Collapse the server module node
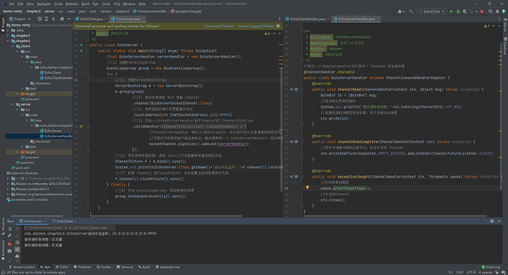Viewport: 508px width, 275px height. pyautogui.click(x=12, y=104)
